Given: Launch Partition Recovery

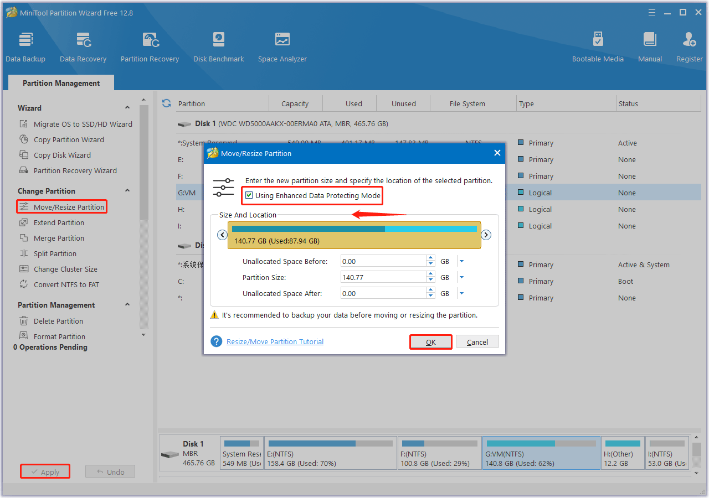Looking at the screenshot, I should pos(150,47).
